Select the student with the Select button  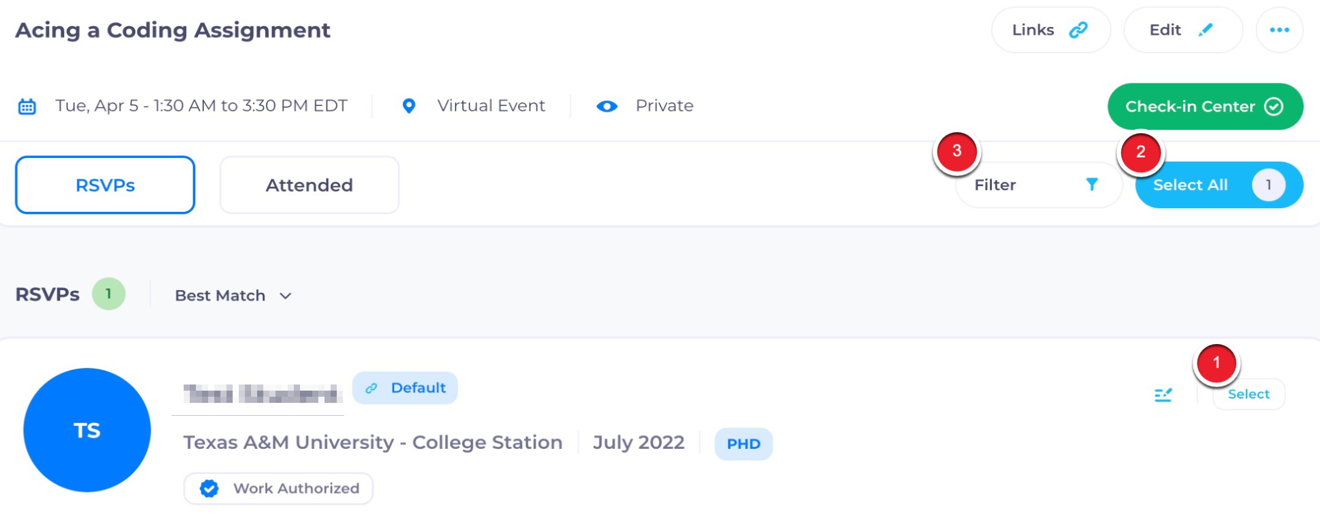[1248, 394]
